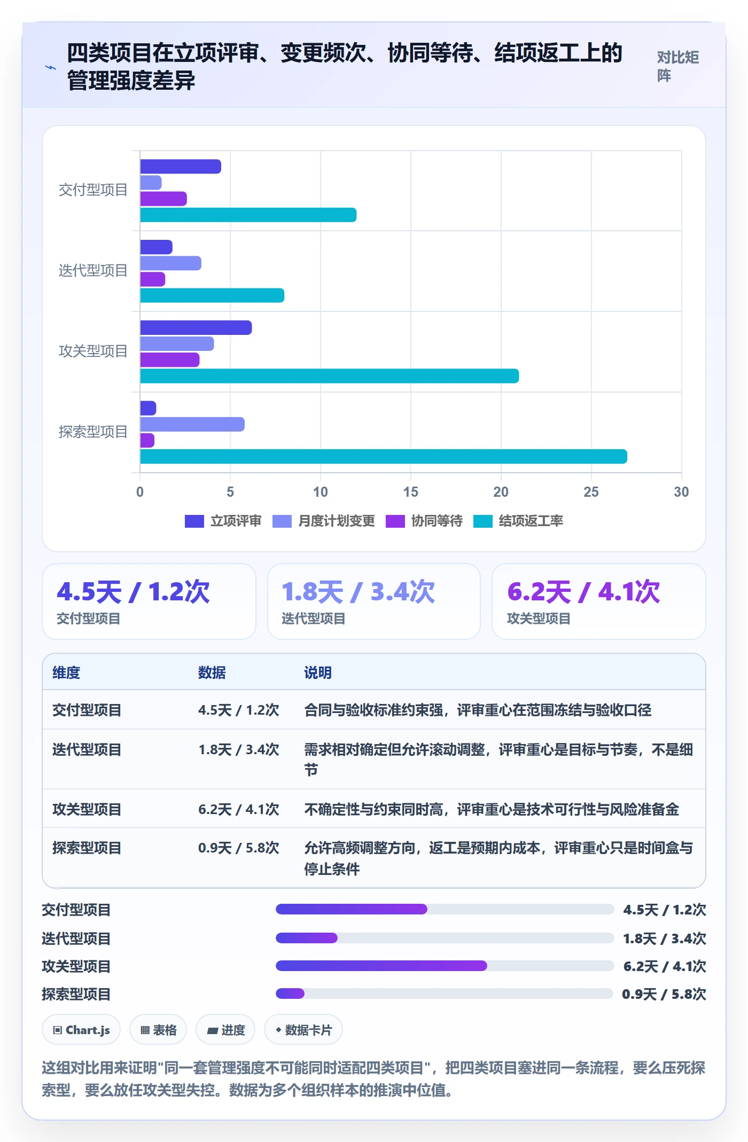Open the 6.2天 / 4.1次 攻关型 card
Image resolution: width=748 pixels, height=1142 pixels.
[x=599, y=601]
